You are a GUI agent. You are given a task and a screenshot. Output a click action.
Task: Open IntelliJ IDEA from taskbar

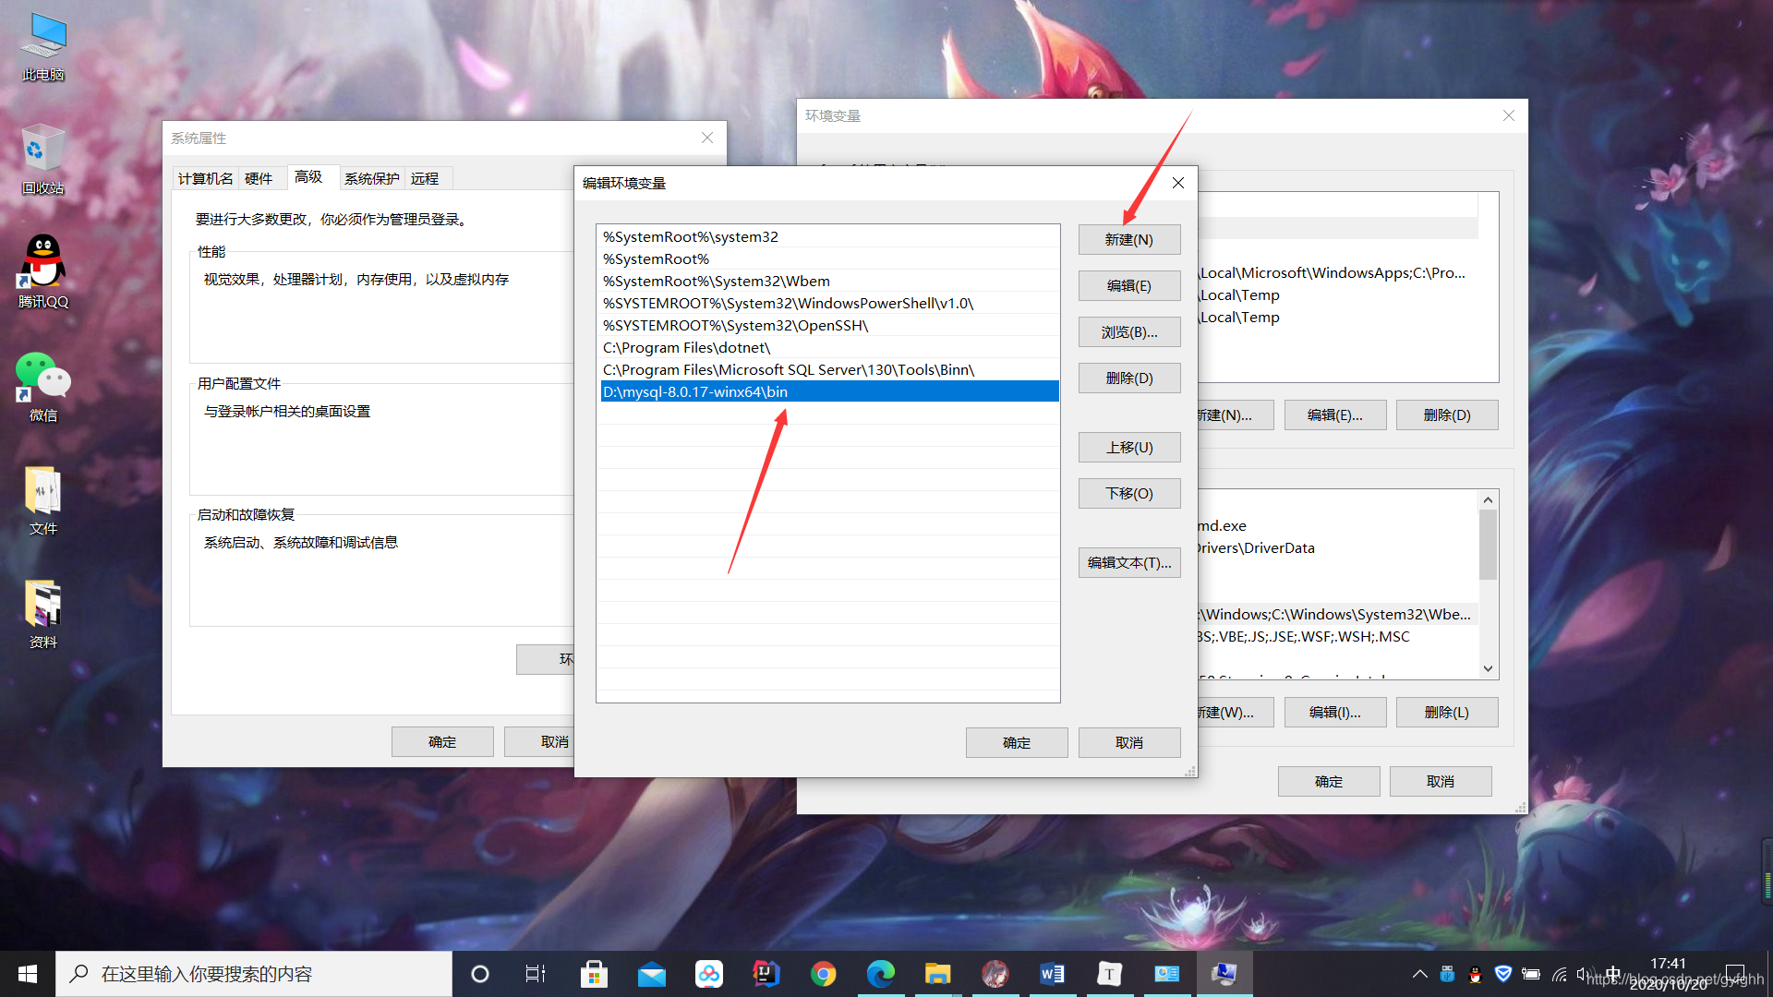tap(766, 974)
